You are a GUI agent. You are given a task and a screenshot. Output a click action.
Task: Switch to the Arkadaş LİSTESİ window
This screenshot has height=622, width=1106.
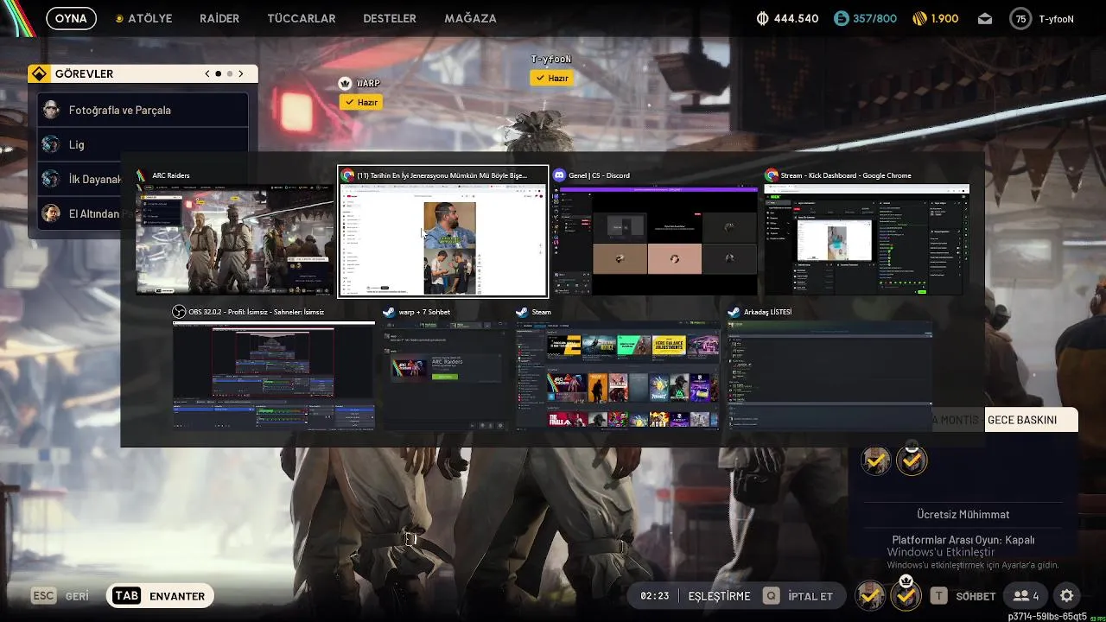click(x=829, y=376)
